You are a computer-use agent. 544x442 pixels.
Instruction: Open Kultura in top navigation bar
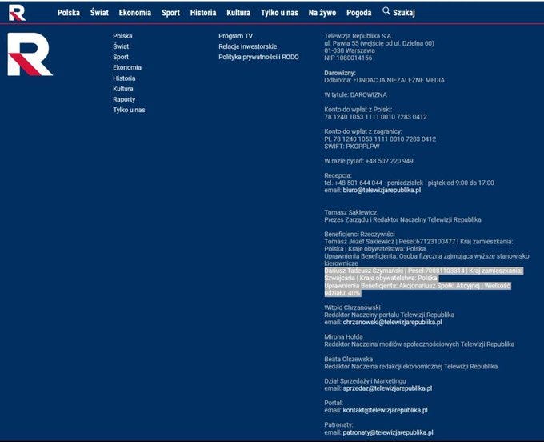(238, 13)
